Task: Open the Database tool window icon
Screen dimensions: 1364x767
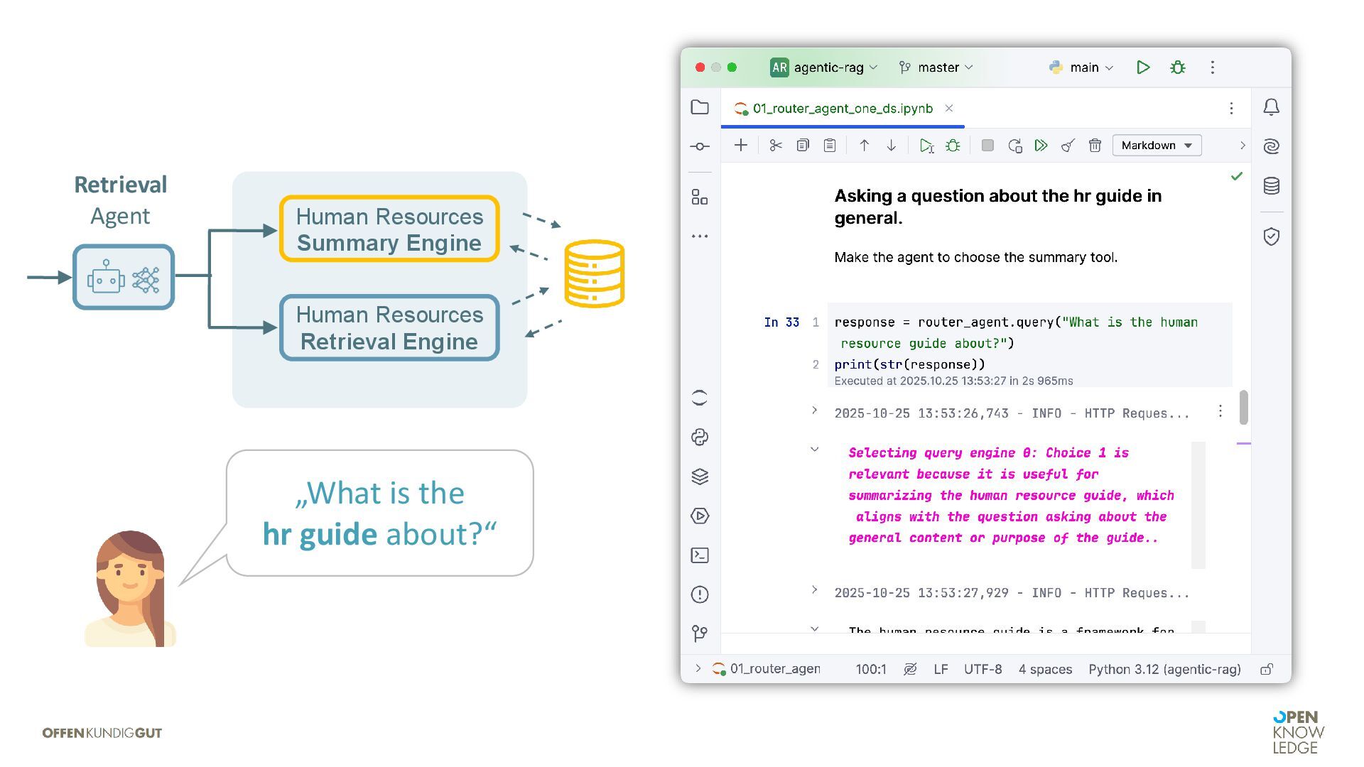Action: (1271, 186)
